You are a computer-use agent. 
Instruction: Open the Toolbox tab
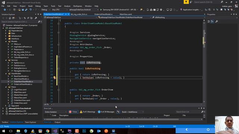[5, 122]
